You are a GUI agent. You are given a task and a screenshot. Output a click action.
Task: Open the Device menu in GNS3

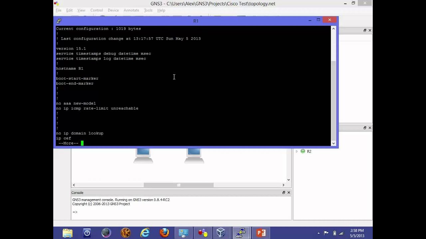point(113,10)
